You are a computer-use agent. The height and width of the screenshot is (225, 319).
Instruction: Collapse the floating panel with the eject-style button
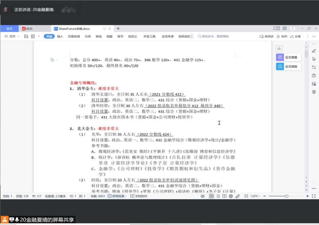point(279,49)
